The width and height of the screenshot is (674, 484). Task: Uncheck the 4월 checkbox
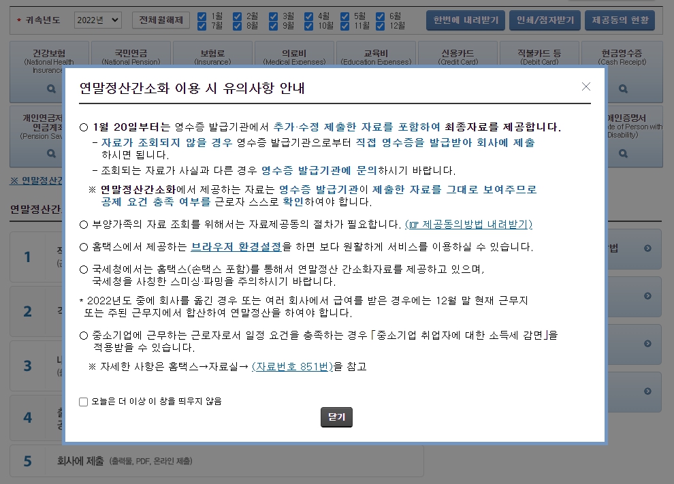pyautogui.click(x=308, y=16)
